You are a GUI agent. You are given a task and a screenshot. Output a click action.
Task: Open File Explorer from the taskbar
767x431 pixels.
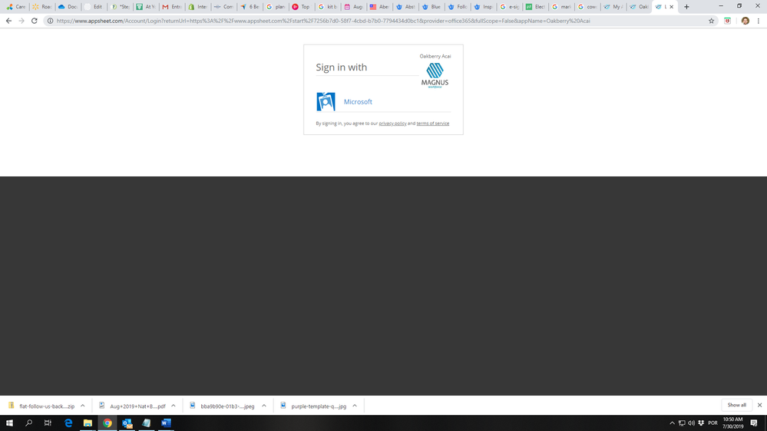(88, 423)
